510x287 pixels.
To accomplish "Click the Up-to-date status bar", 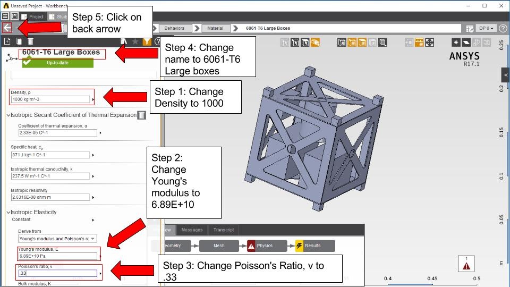I will [x=58, y=63].
